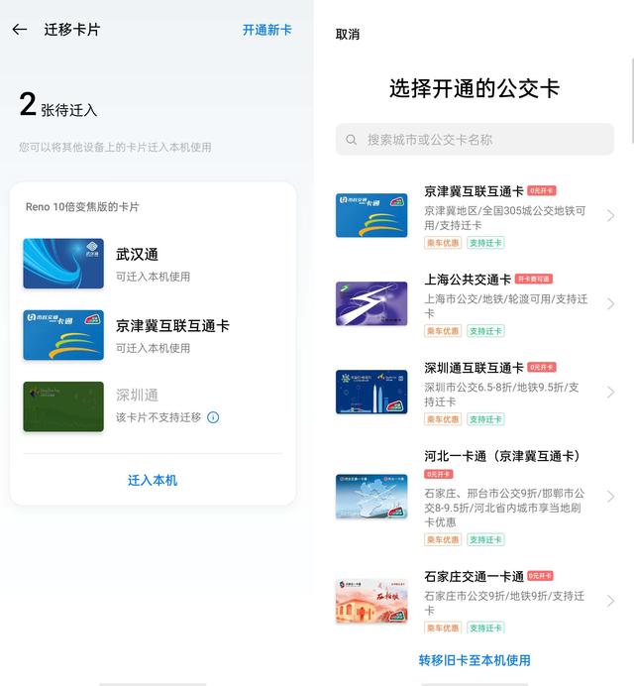
Task: Tap the back arrow next to 迁移卡片
Action: (x=20, y=30)
